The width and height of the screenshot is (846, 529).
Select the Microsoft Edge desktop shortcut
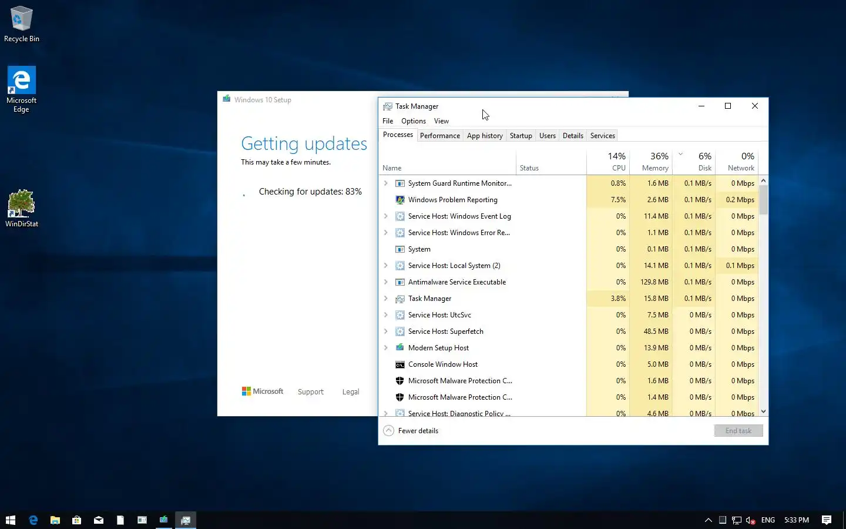coord(22,89)
